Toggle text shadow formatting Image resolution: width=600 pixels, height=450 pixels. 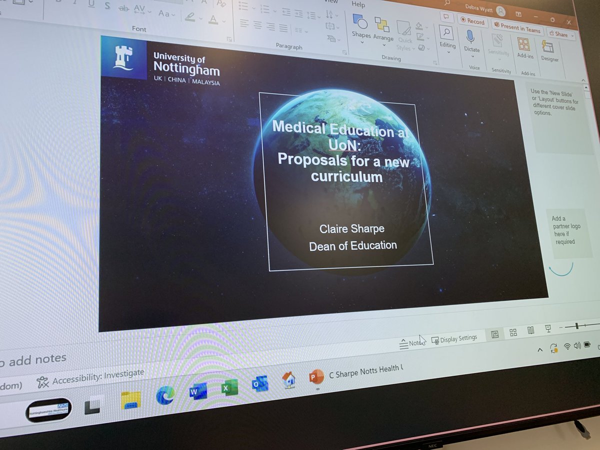(107, 6)
